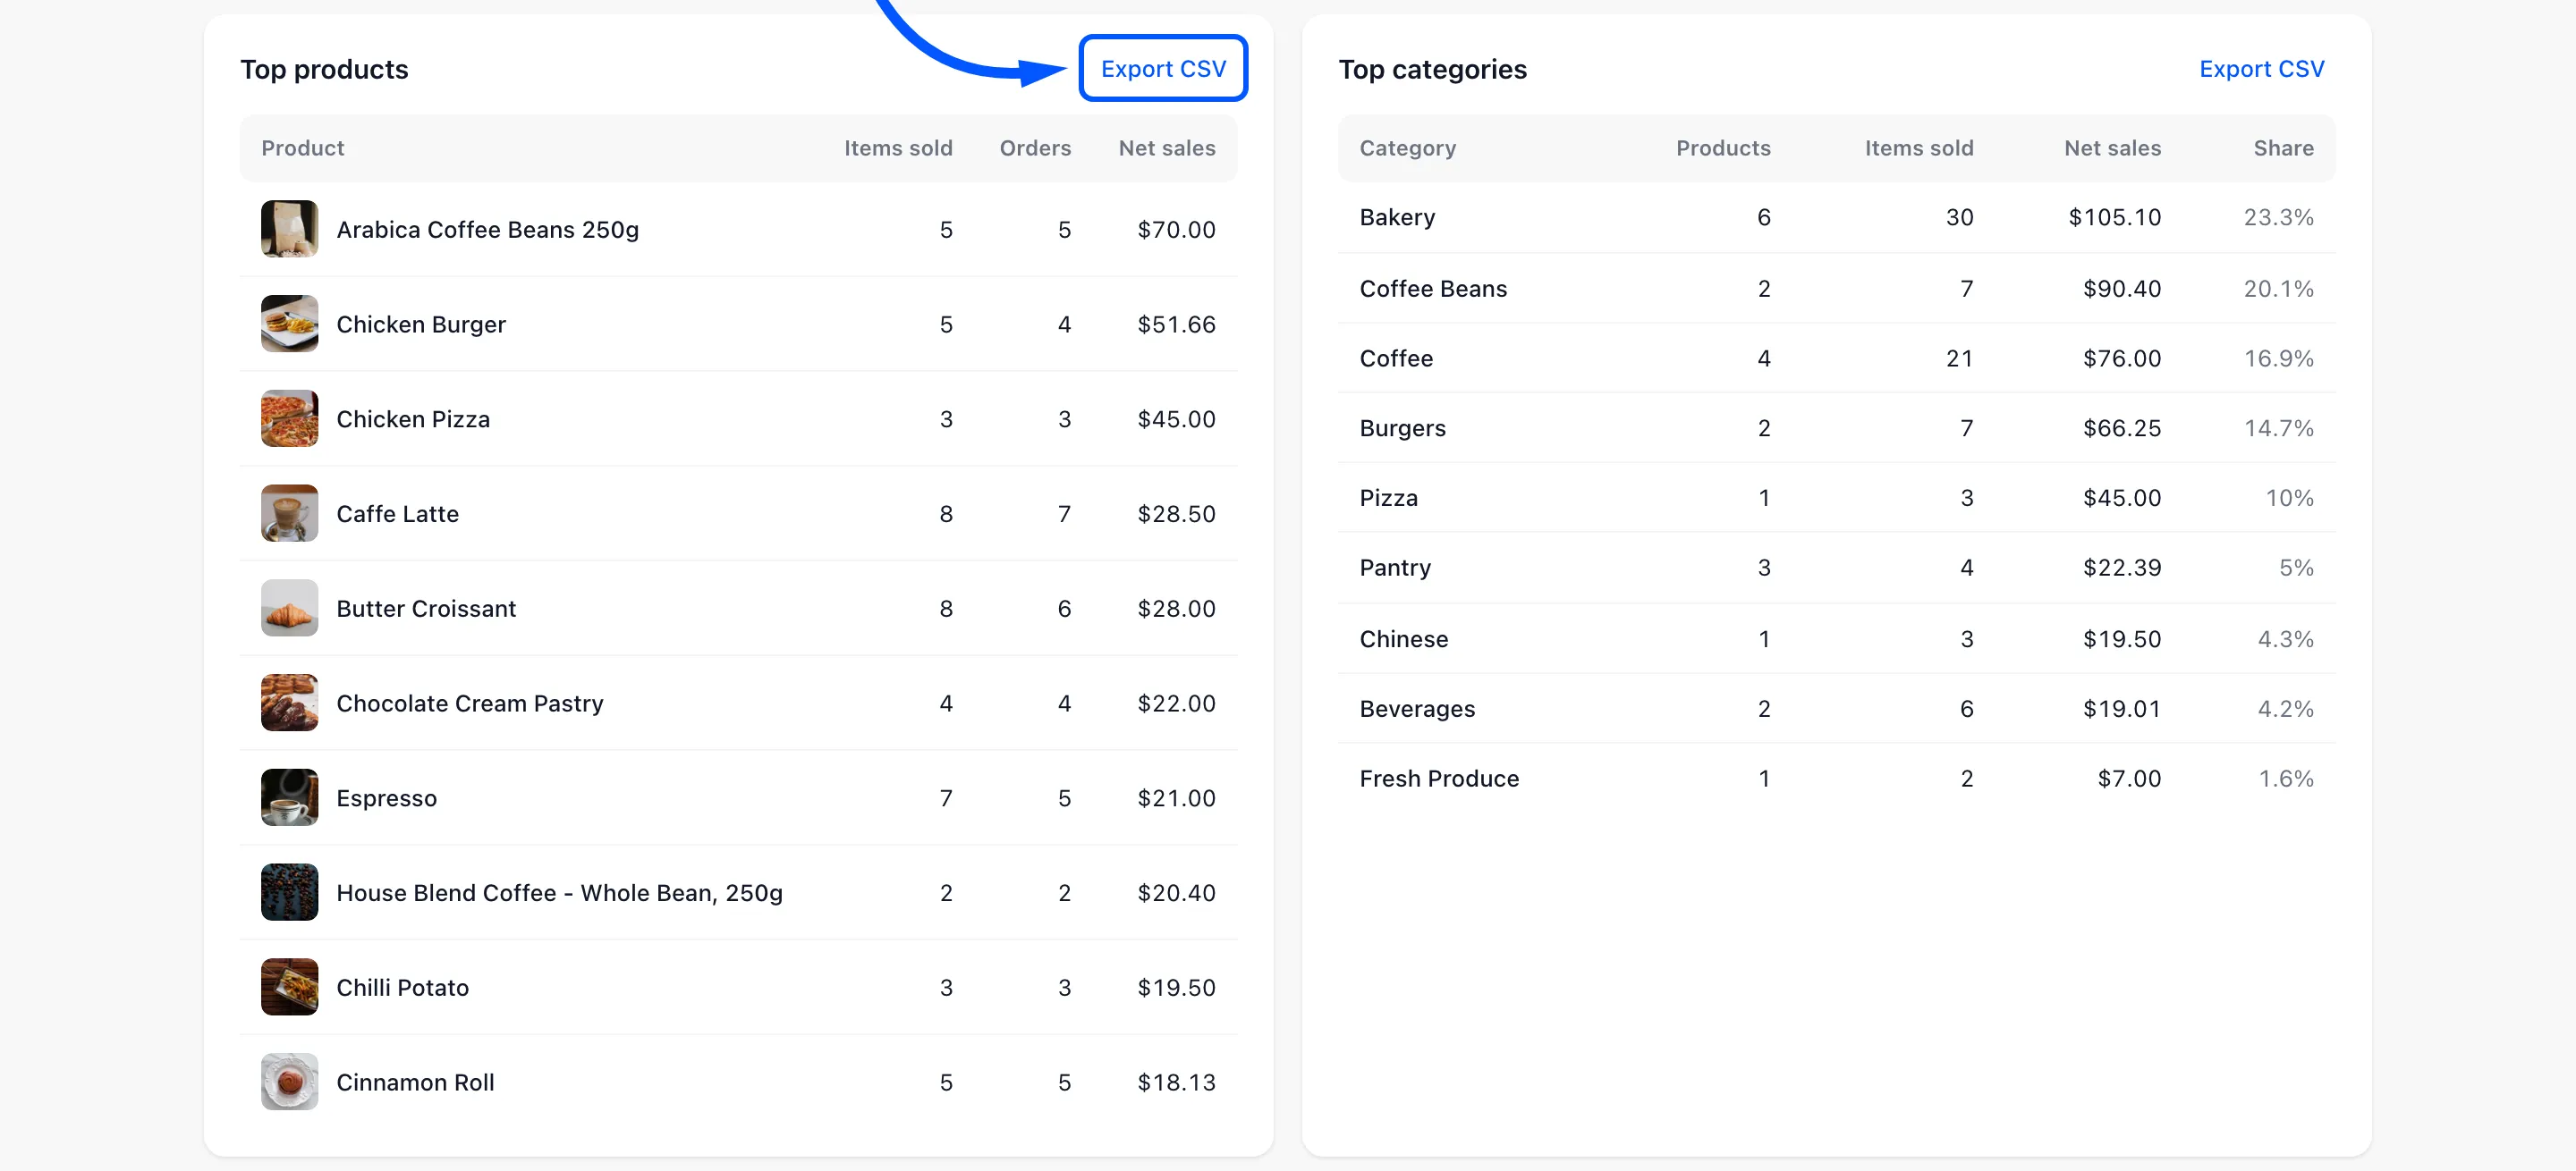Viewport: 2576px width, 1171px height.
Task: Click the Chinese category name
Action: point(1403,639)
